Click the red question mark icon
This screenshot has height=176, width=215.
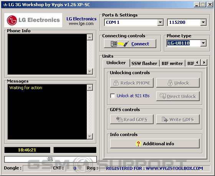(138, 144)
